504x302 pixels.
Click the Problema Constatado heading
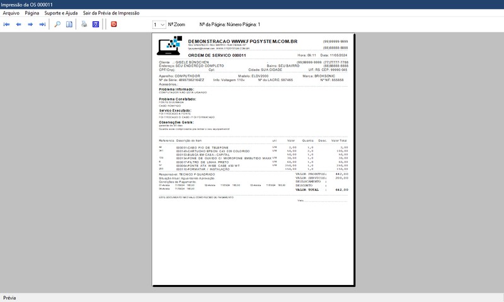178,99
